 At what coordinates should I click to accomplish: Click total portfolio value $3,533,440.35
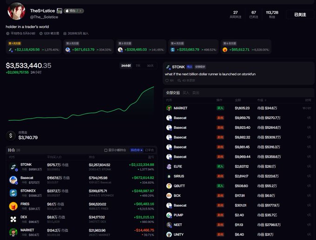click(x=28, y=66)
